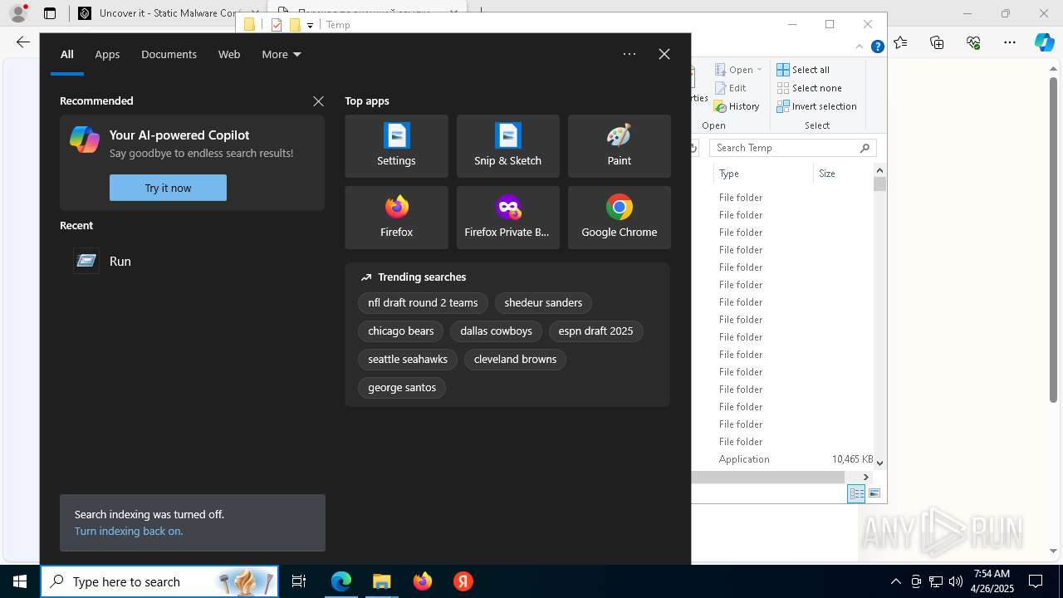Open Task View on taskbar
This screenshot has width=1063, height=598.
[299, 581]
